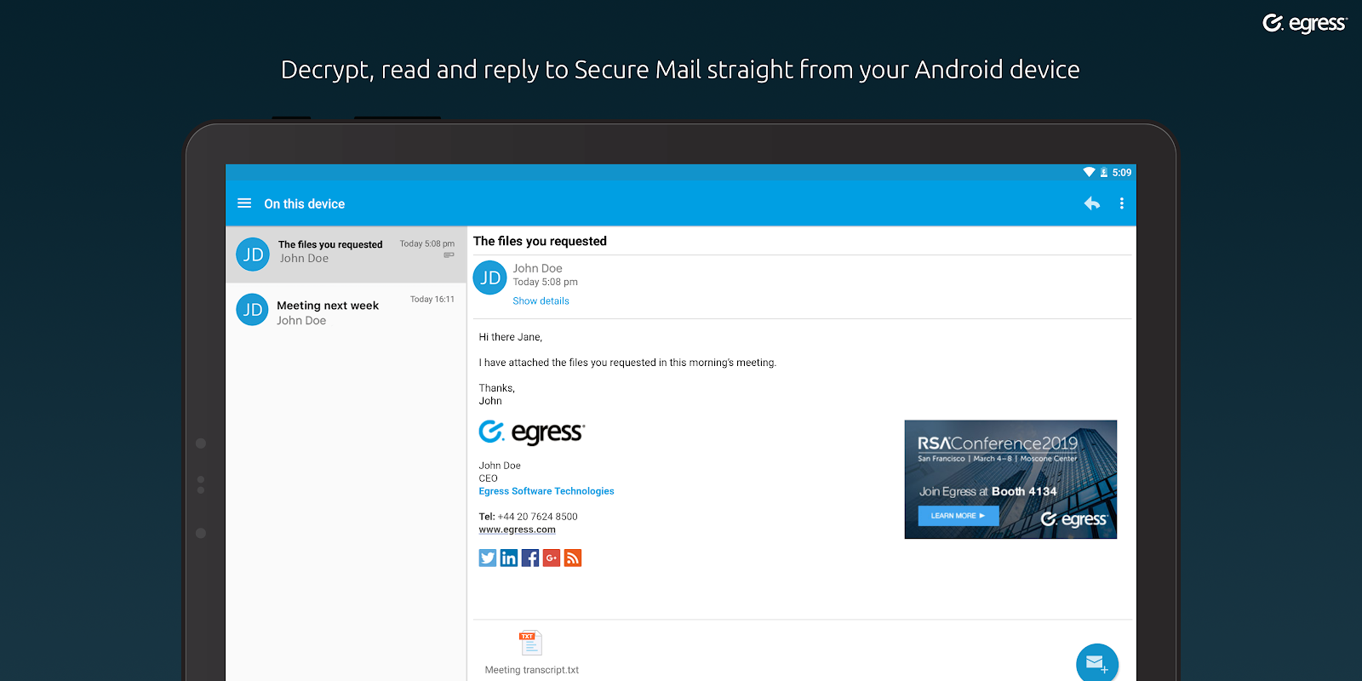This screenshot has height=681, width=1362.
Task: Click the egress logo in signature
Action: (x=532, y=432)
